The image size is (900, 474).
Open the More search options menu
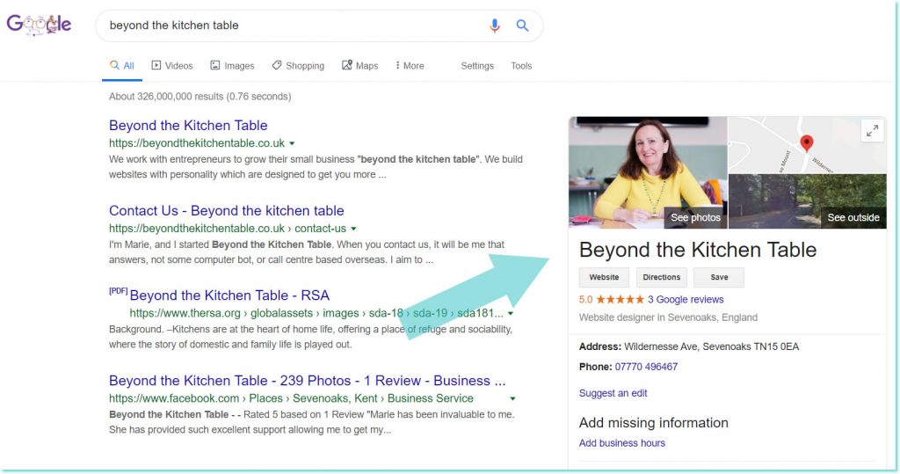[410, 66]
